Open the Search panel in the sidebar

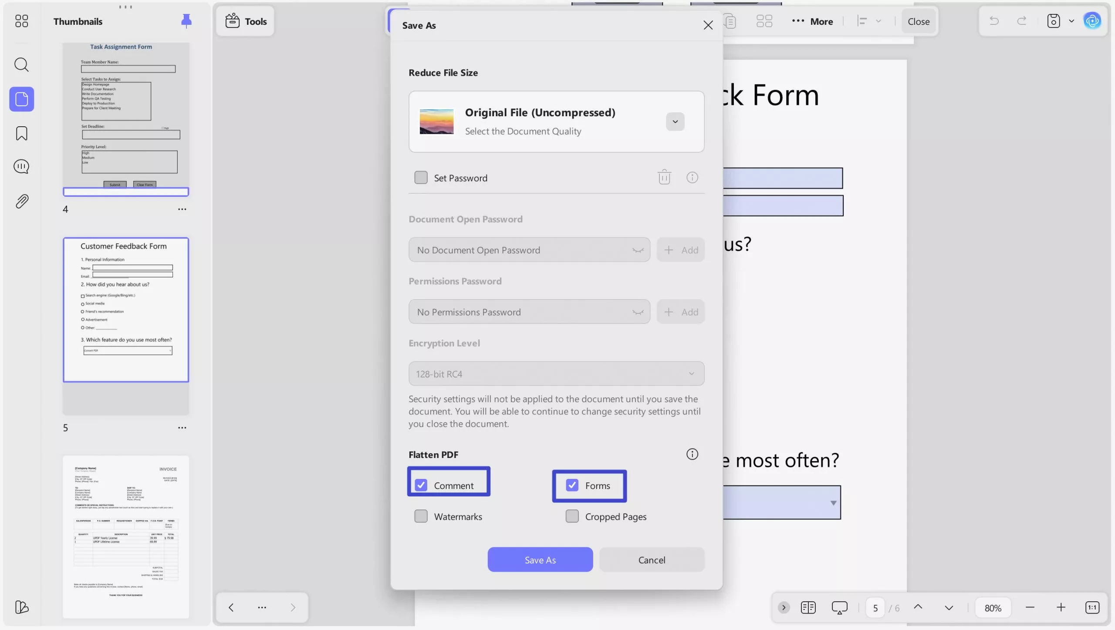coord(21,64)
